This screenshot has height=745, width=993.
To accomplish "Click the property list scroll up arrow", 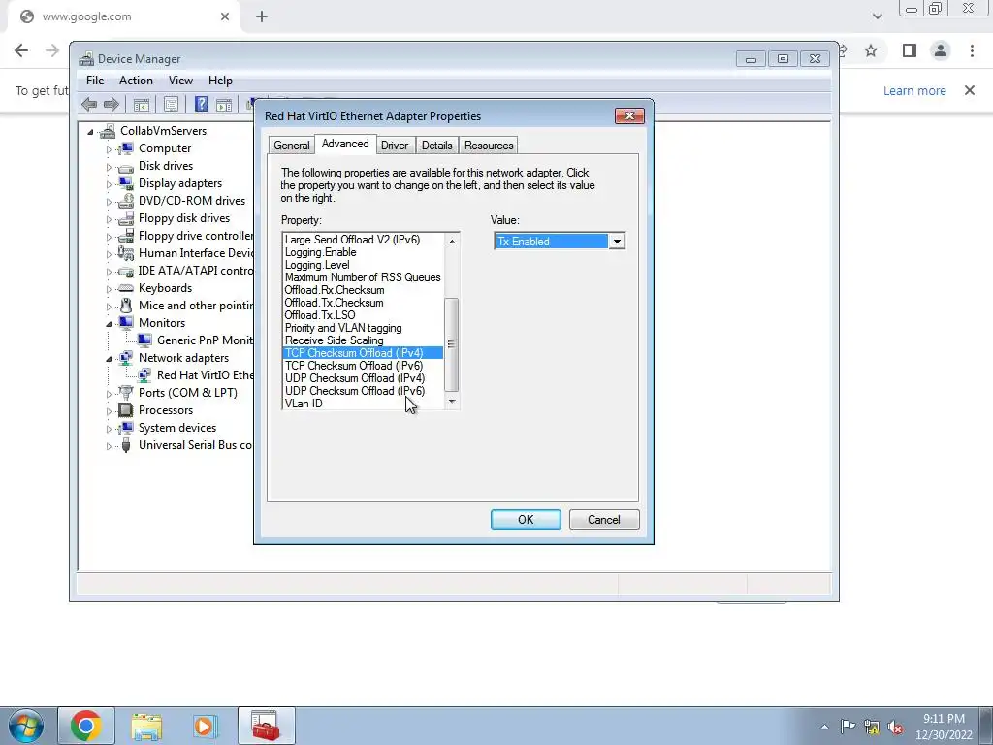I will pos(452,242).
